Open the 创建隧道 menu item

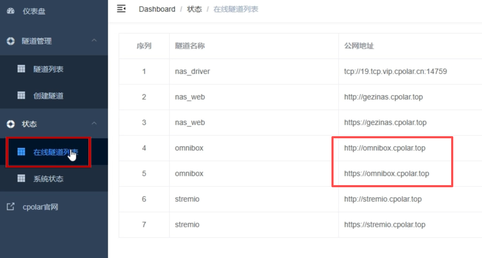click(48, 96)
